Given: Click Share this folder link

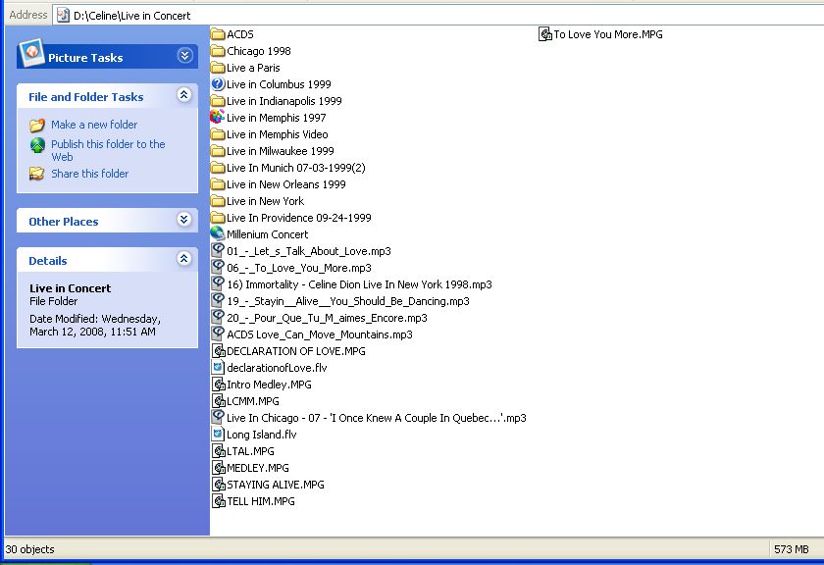Looking at the screenshot, I should tap(90, 174).
